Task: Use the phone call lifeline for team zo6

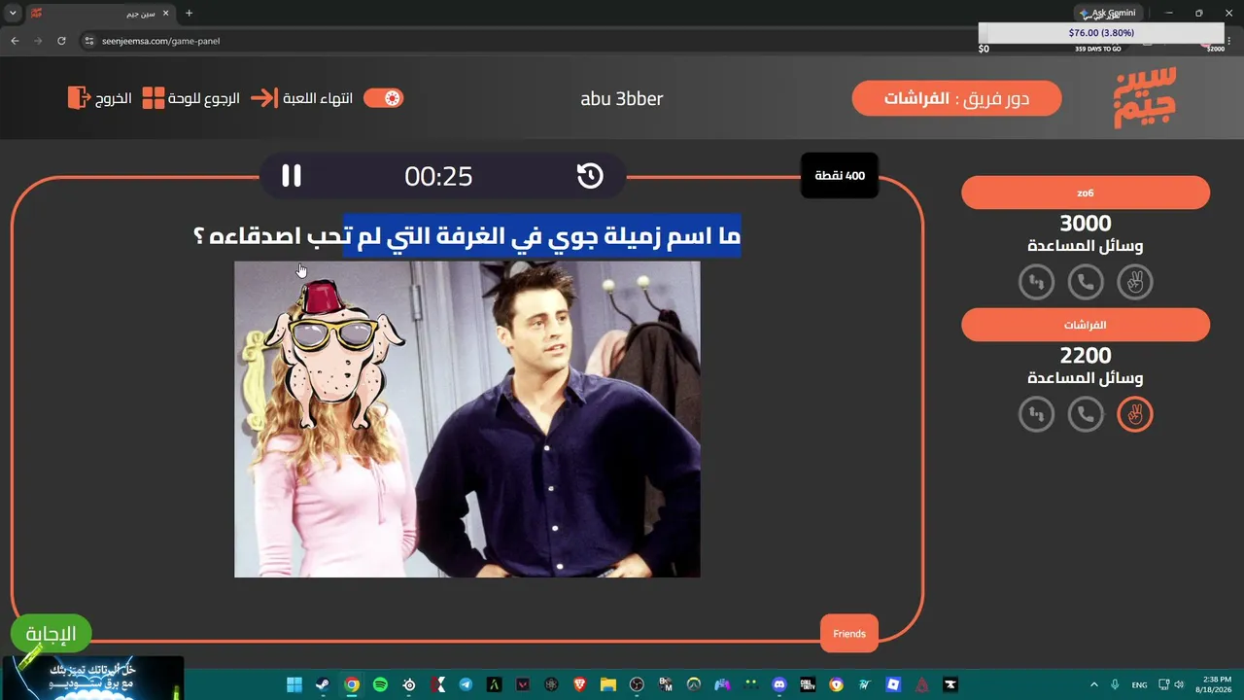Action: 1086,282
